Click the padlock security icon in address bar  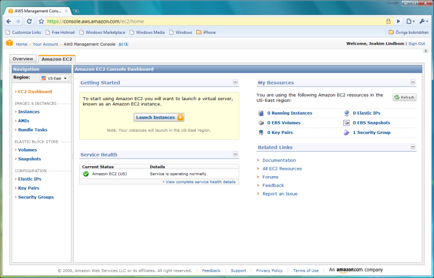(388, 21)
